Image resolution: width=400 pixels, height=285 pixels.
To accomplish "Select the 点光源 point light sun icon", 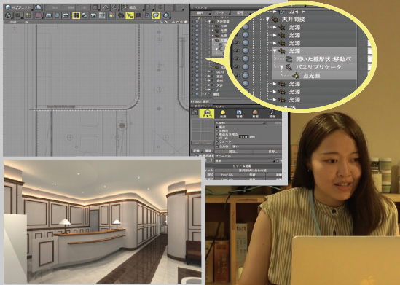I will 296,76.
